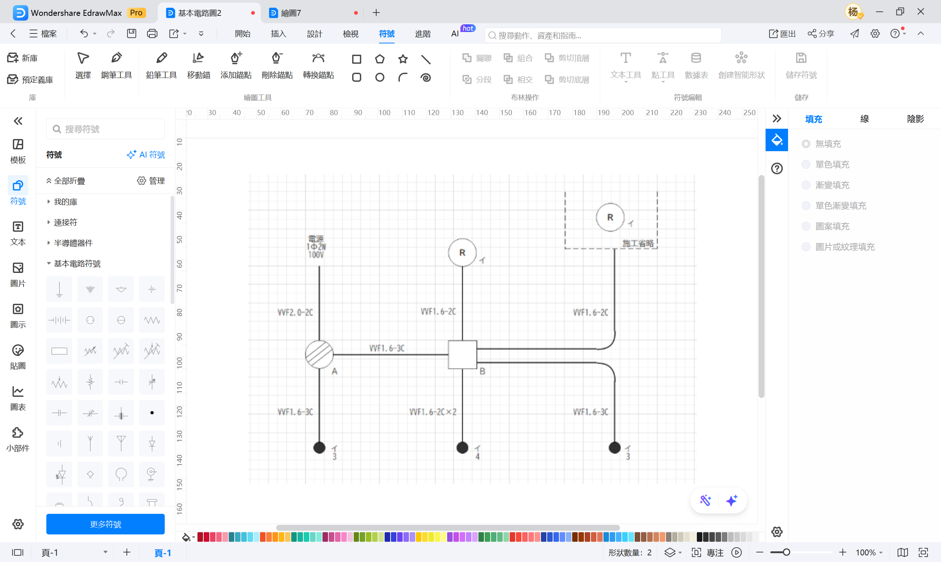Open the Line (線) properties tab
This screenshot has height=562, width=941.
864,119
